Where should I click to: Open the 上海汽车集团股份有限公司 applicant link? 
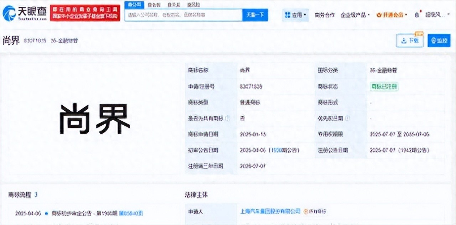(270, 211)
